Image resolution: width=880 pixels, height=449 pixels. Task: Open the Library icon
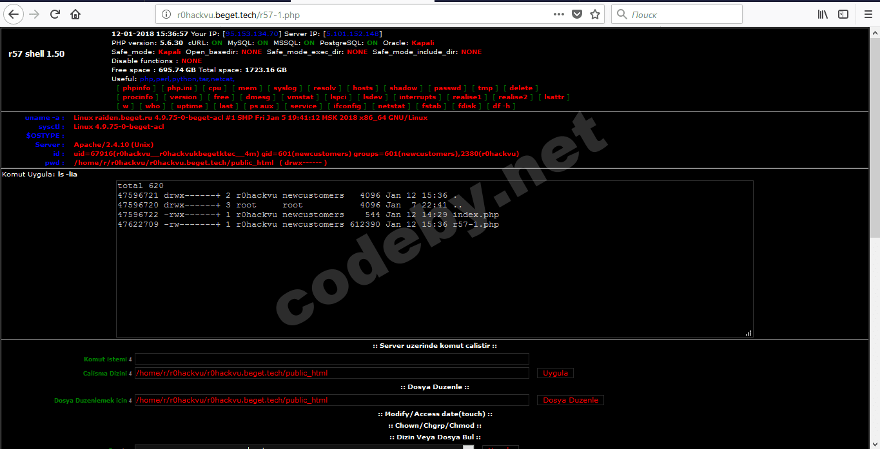(x=823, y=14)
